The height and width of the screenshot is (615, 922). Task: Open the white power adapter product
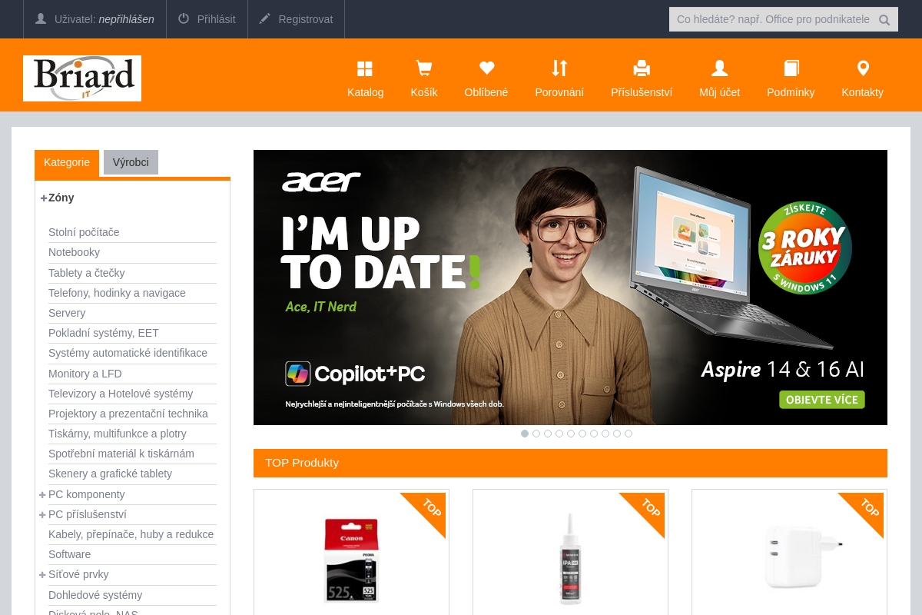803,557
